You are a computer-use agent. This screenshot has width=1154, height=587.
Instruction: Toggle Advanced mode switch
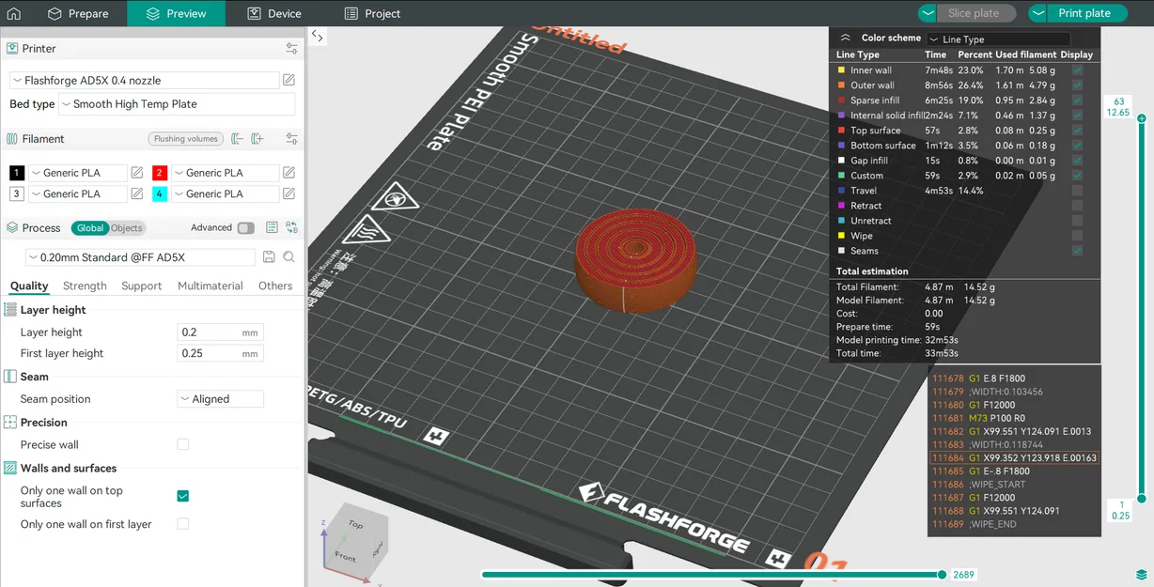(245, 227)
